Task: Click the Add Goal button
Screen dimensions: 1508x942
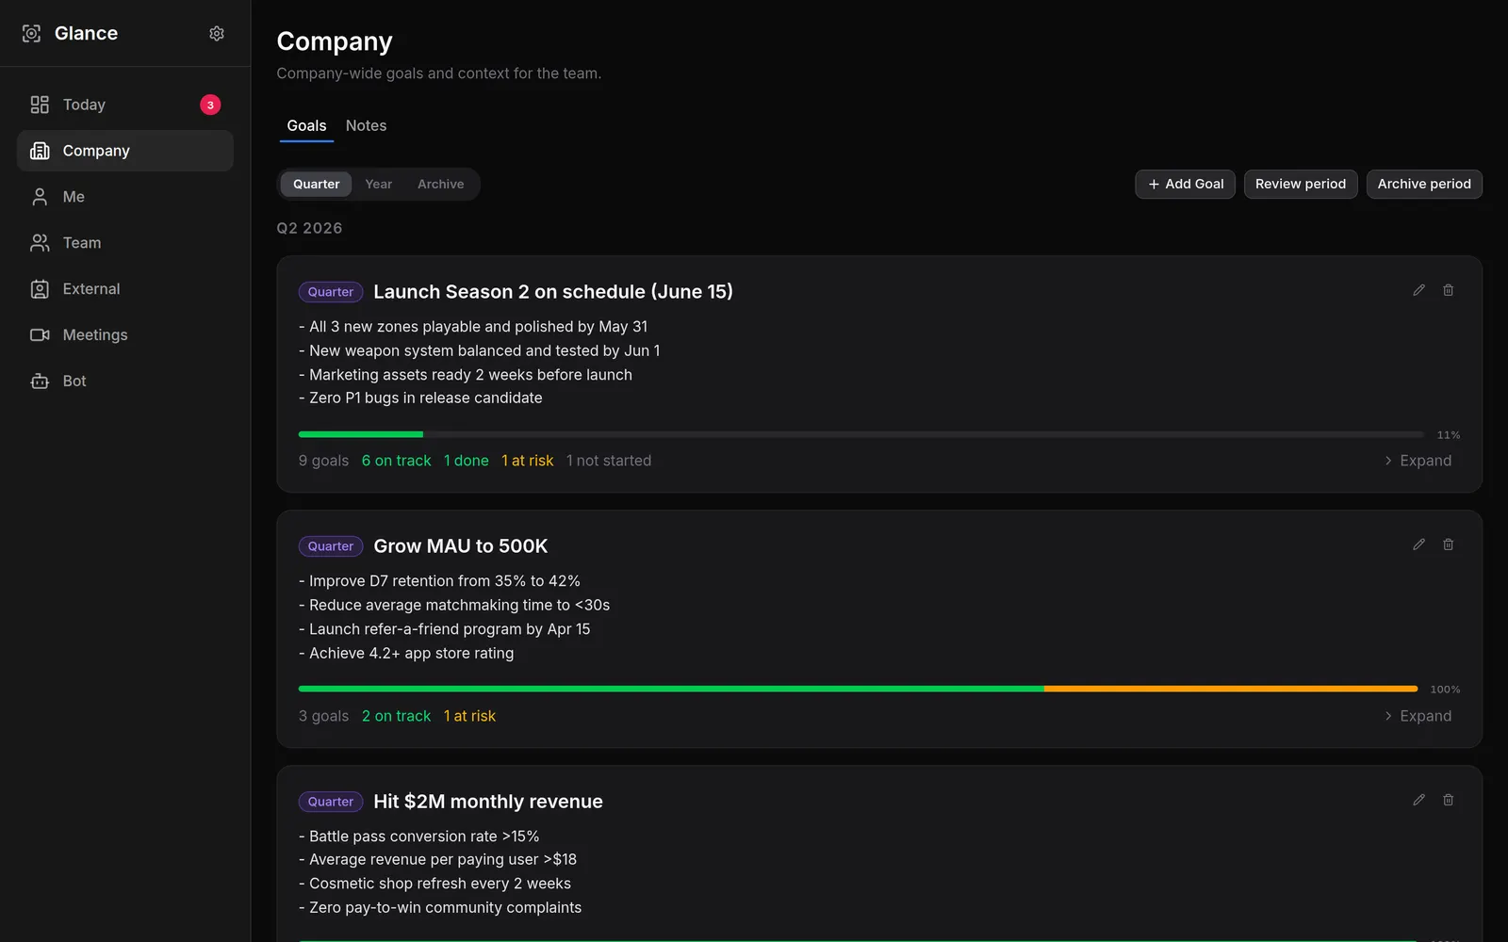Action: (1185, 184)
